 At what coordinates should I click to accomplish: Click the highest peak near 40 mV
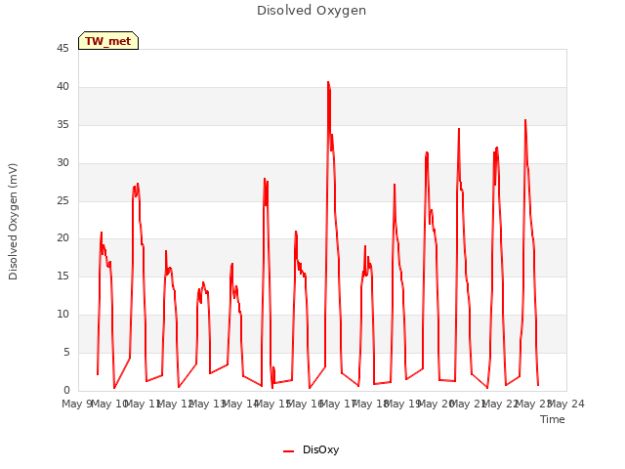[x=328, y=82]
